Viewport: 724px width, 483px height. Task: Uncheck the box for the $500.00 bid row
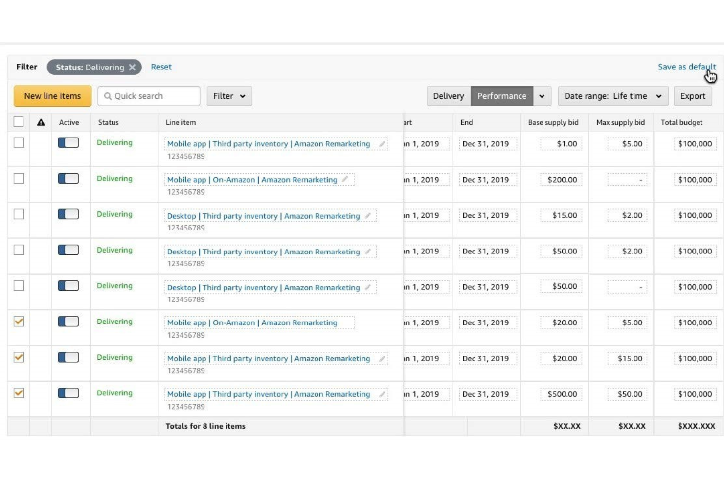[x=19, y=393]
